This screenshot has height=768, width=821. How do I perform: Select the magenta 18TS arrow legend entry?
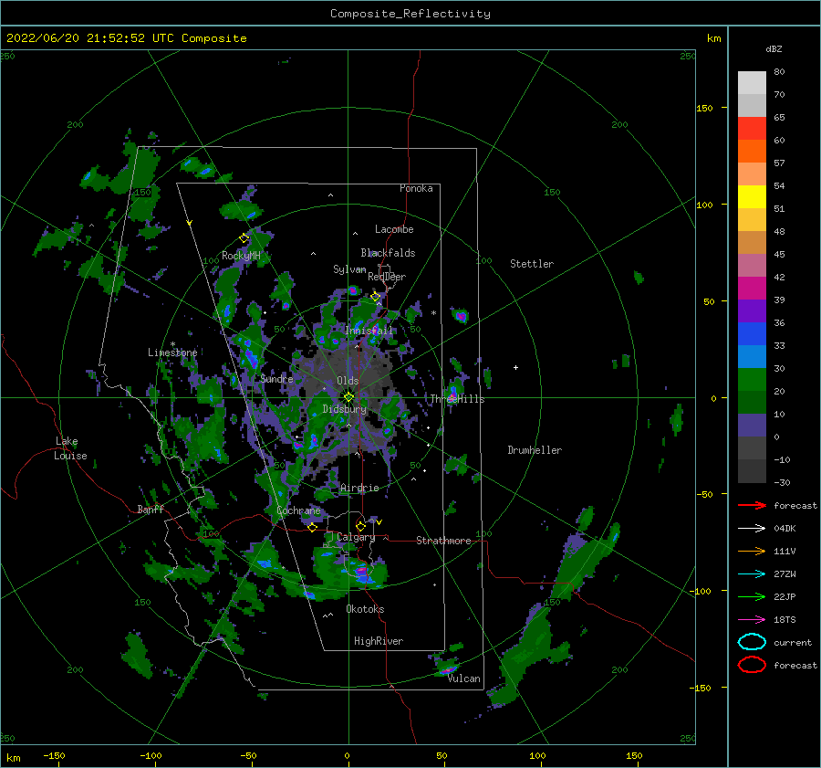click(752, 620)
